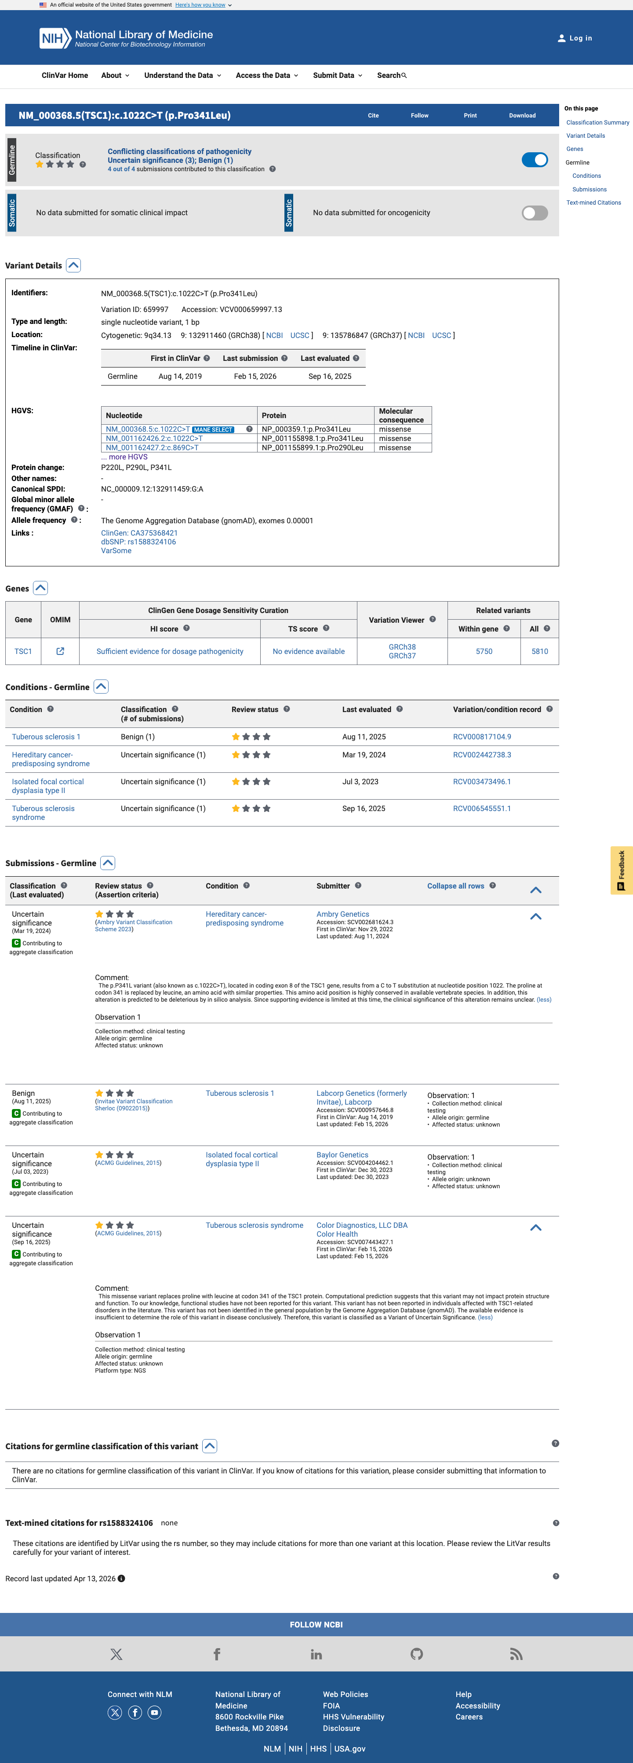Click help icon beside Global minor allele frequency
Image resolution: width=633 pixels, height=1763 pixels.
tap(81, 508)
